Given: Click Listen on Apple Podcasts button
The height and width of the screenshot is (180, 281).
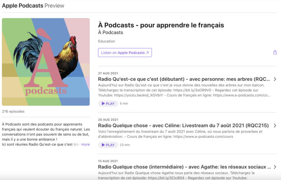Looking at the screenshot, I should tap(125, 53).
